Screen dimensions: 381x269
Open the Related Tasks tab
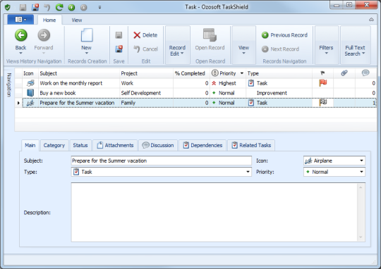pyautogui.click(x=251, y=145)
